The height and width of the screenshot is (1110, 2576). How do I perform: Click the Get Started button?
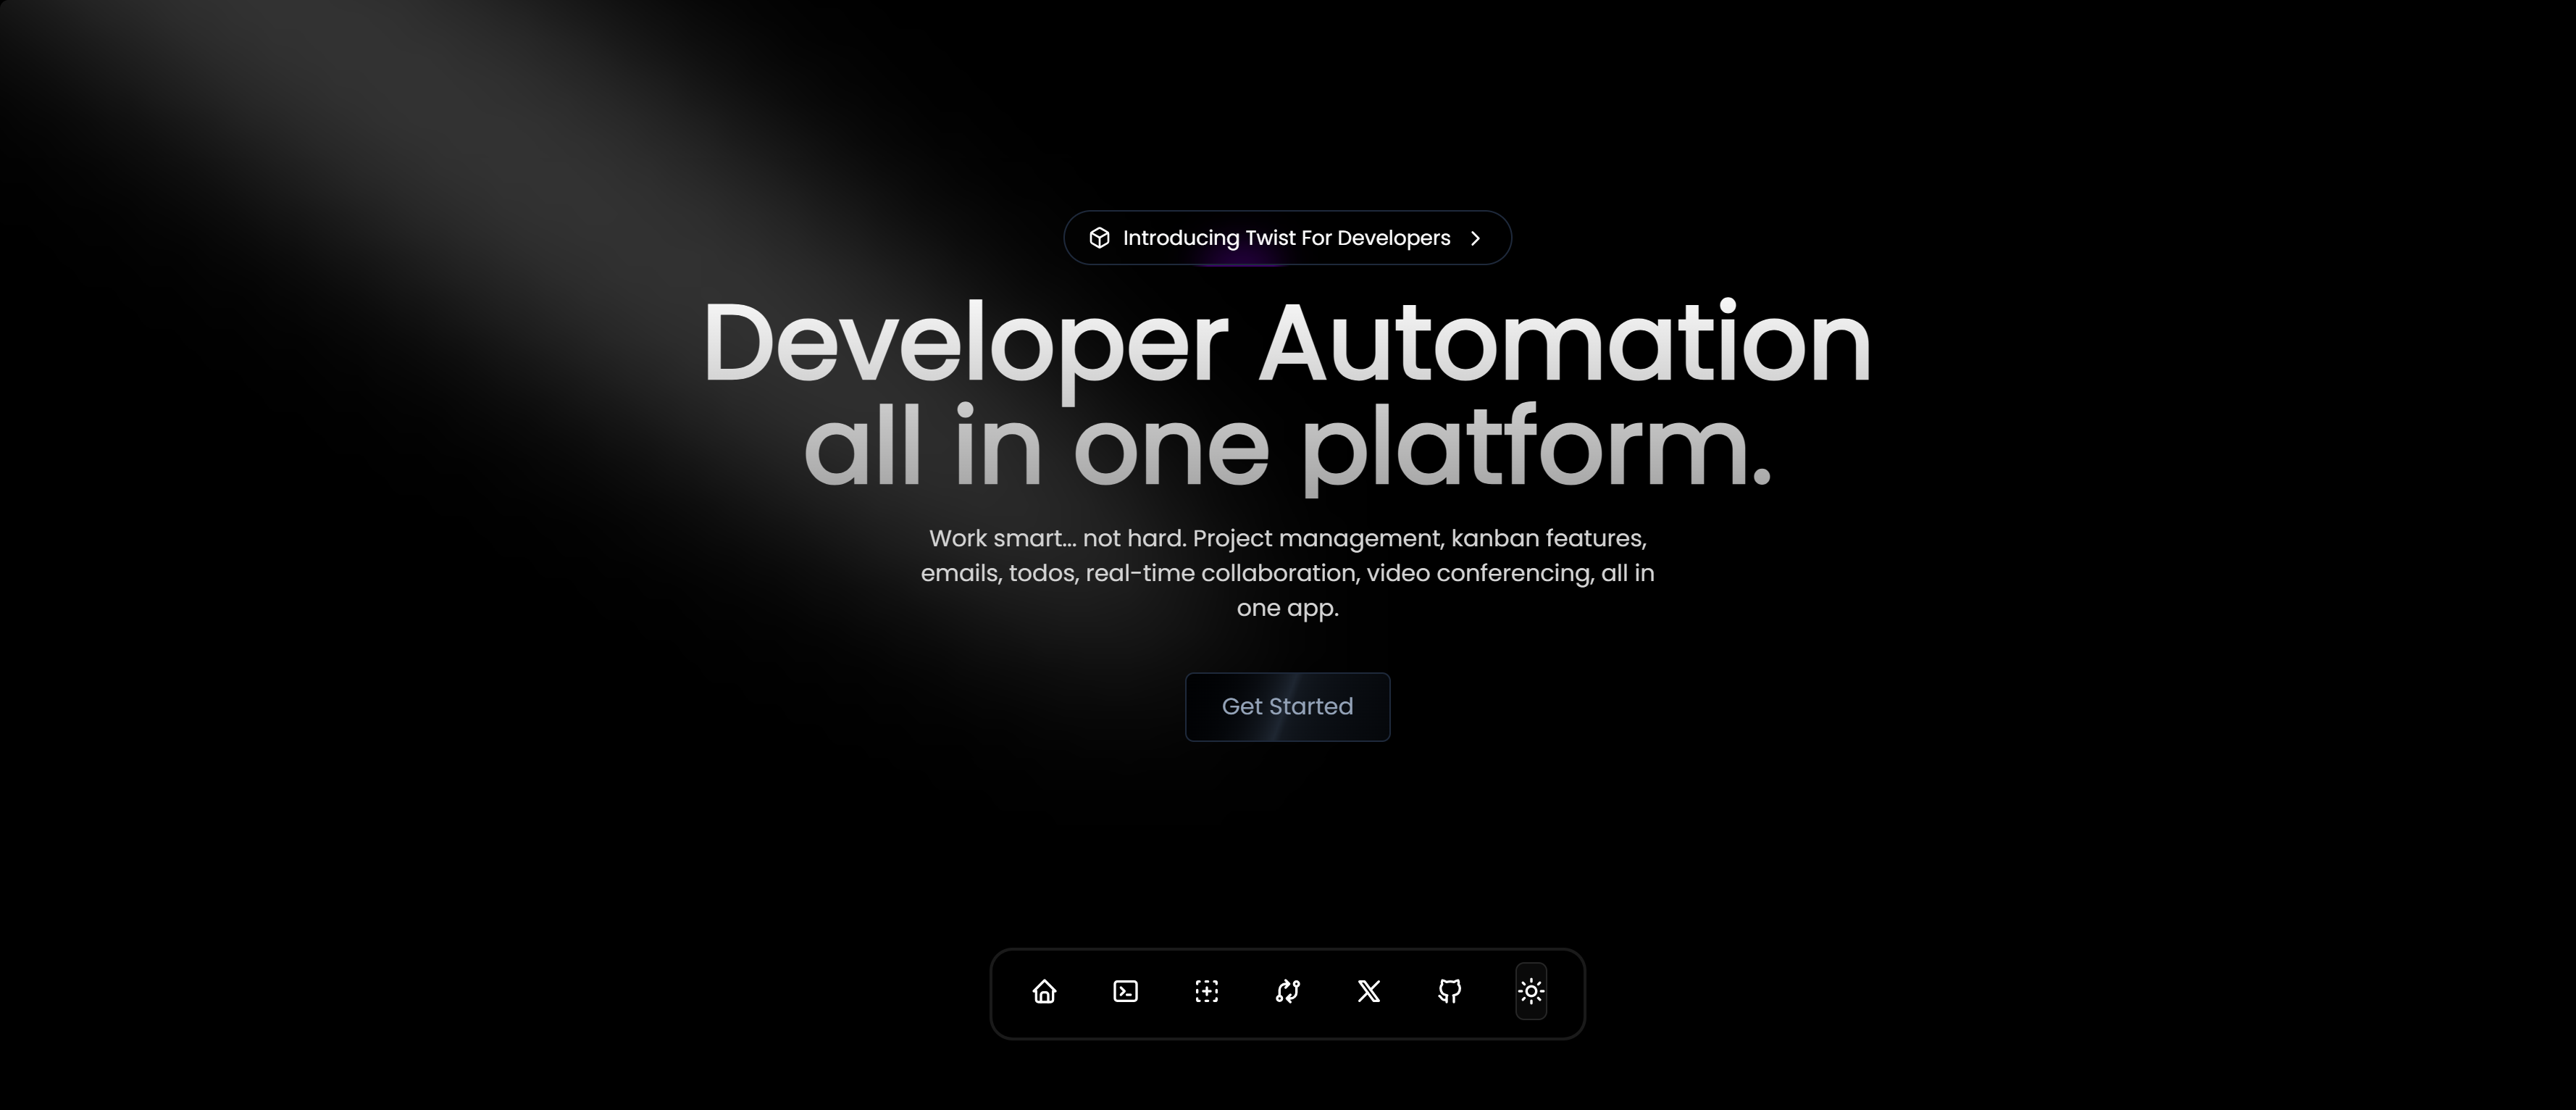(1287, 707)
